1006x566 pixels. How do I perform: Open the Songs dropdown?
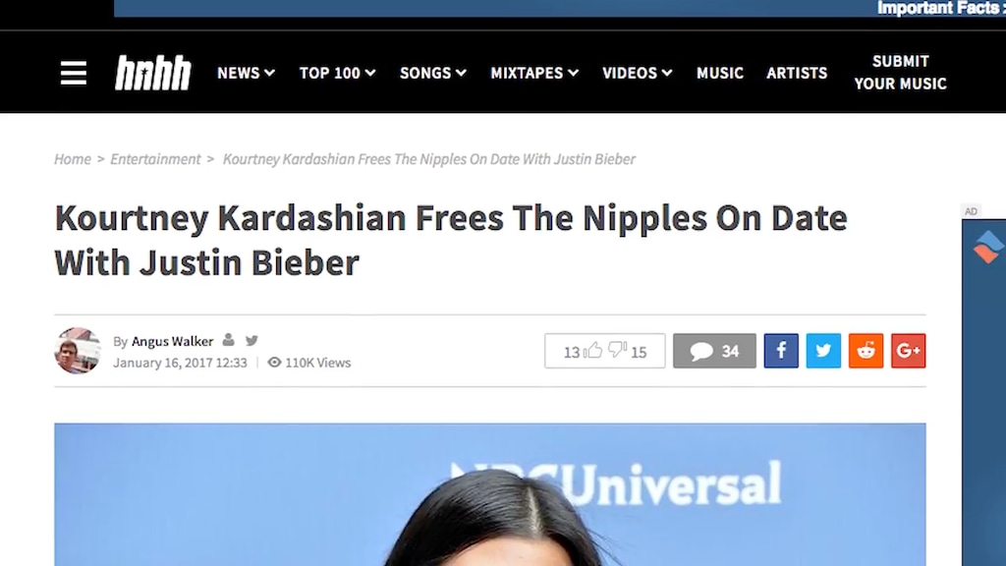(x=433, y=73)
